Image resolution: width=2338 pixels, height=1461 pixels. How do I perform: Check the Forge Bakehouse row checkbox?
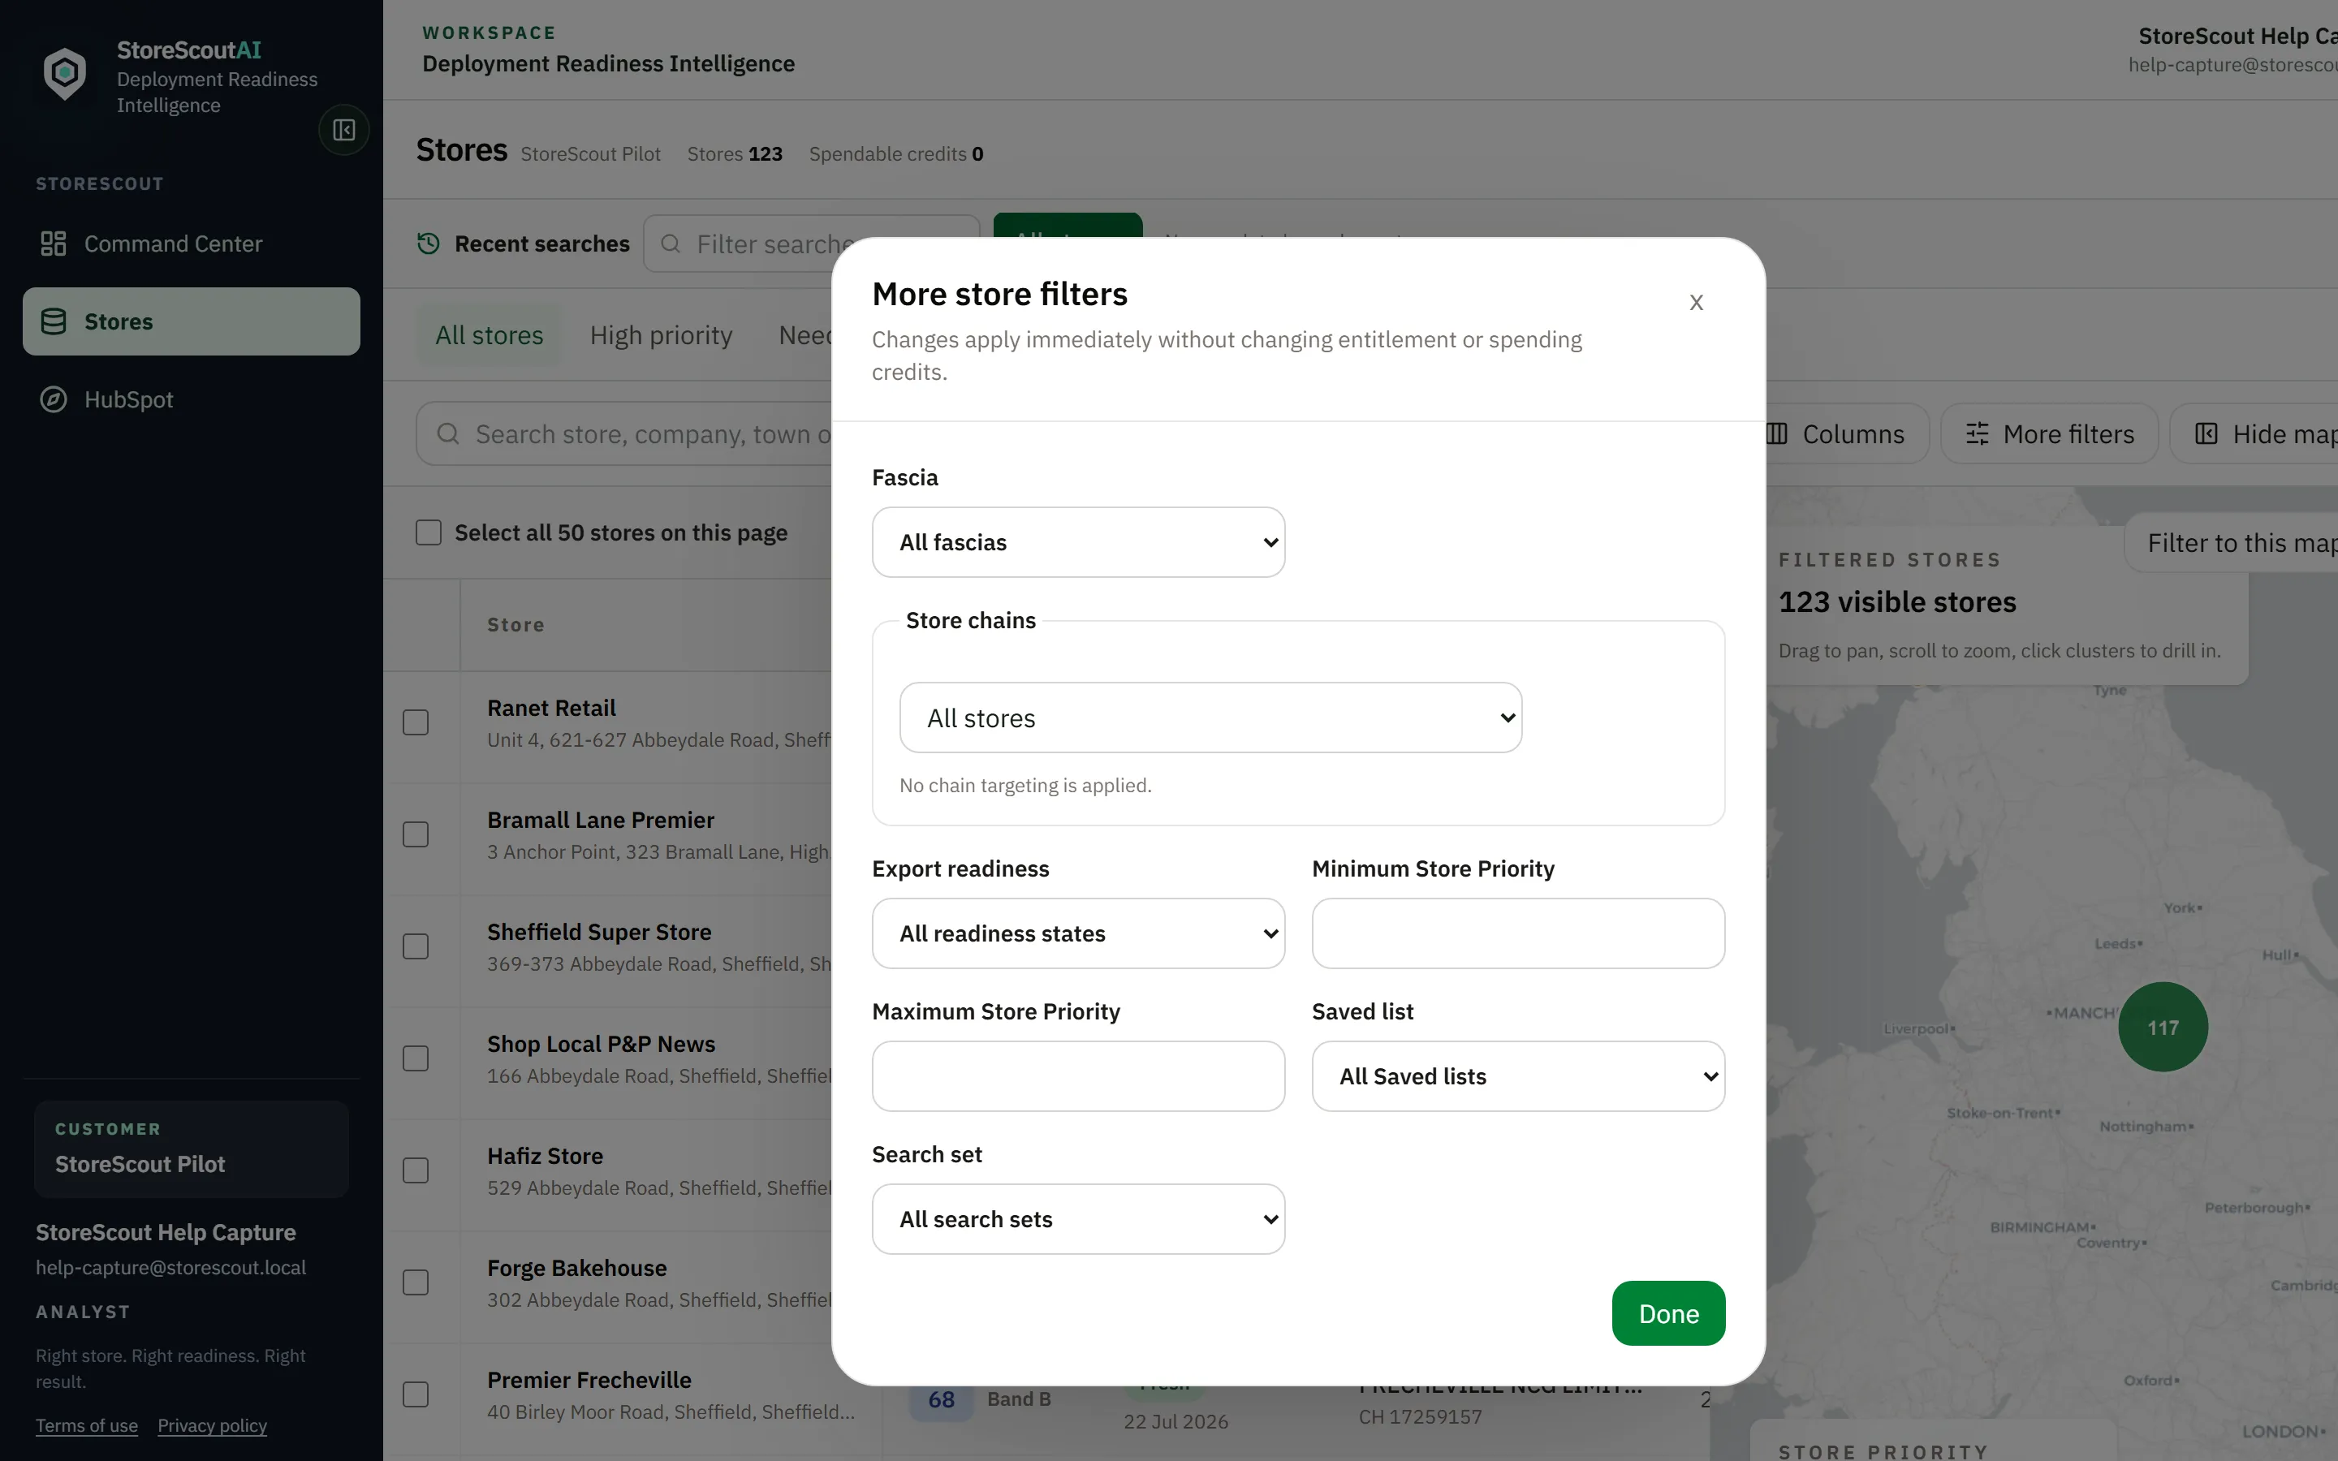click(x=416, y=1282)
